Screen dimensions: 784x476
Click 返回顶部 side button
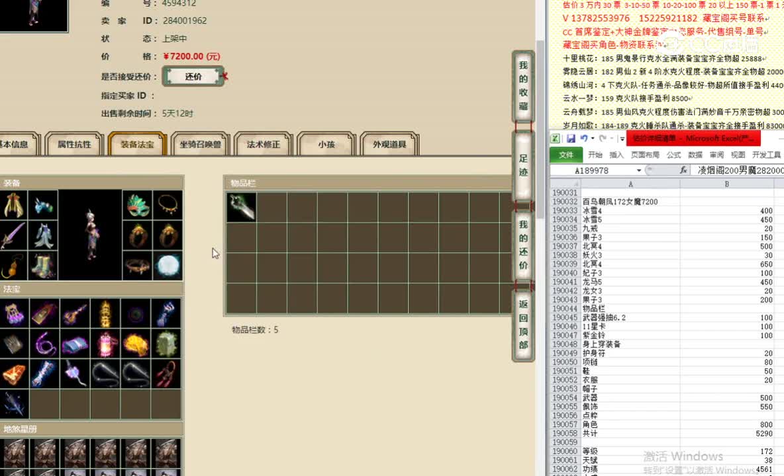click(524, 325)
